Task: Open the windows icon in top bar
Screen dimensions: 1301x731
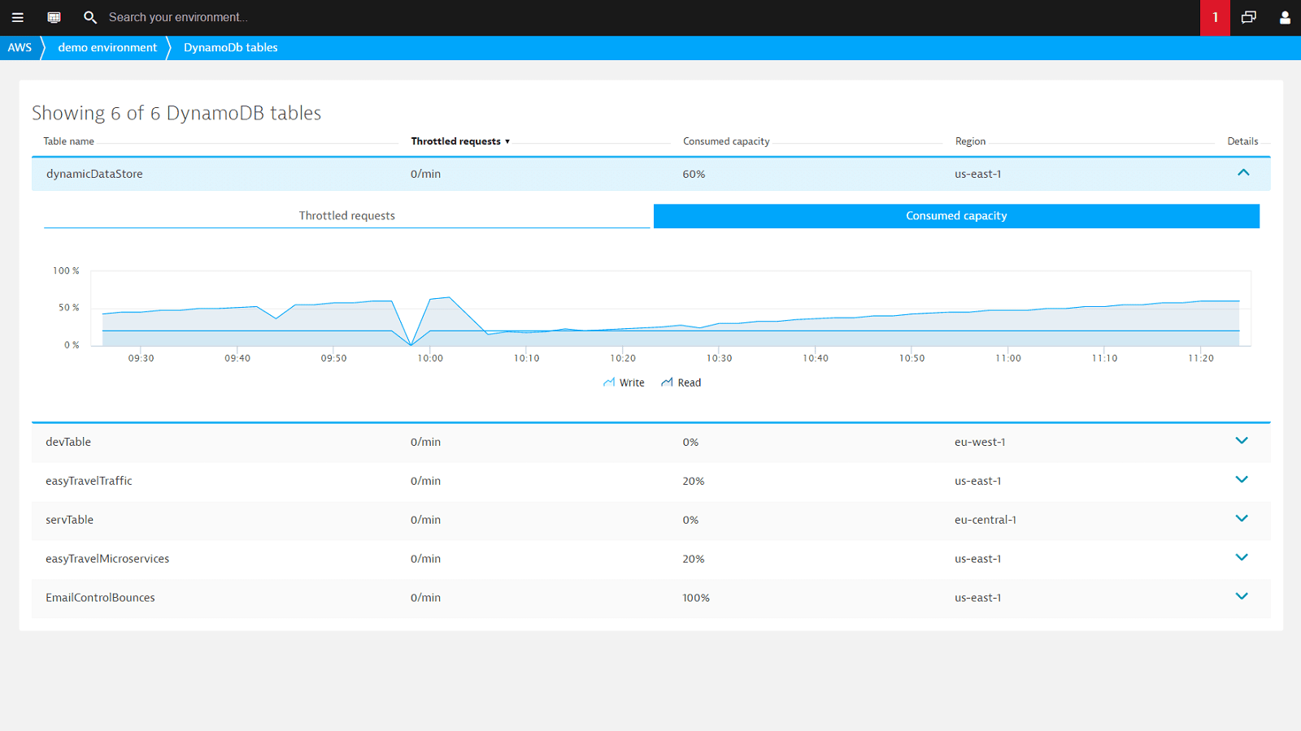Action: click(1249, 17)
